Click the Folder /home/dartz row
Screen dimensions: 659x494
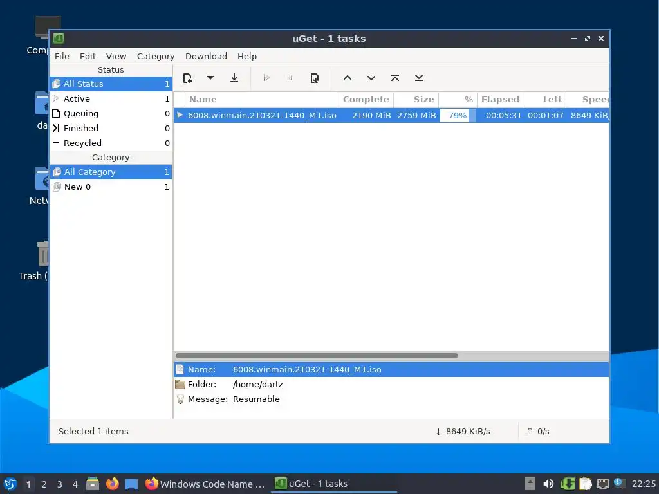point(391,385)
